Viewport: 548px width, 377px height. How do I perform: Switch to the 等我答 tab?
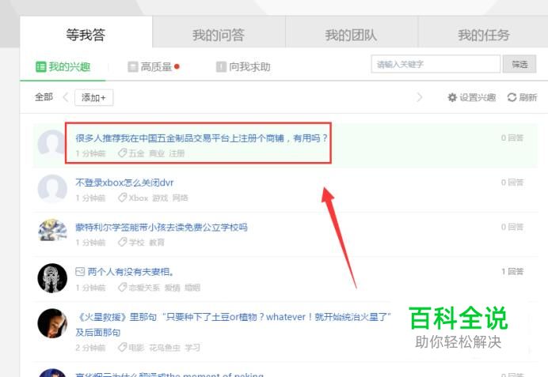pyautogui.click(x=86, y=32)
